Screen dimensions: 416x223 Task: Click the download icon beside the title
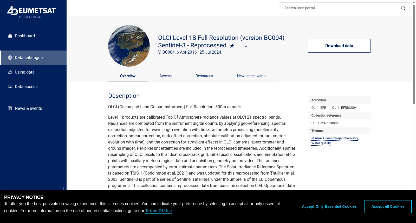[246, 46]
